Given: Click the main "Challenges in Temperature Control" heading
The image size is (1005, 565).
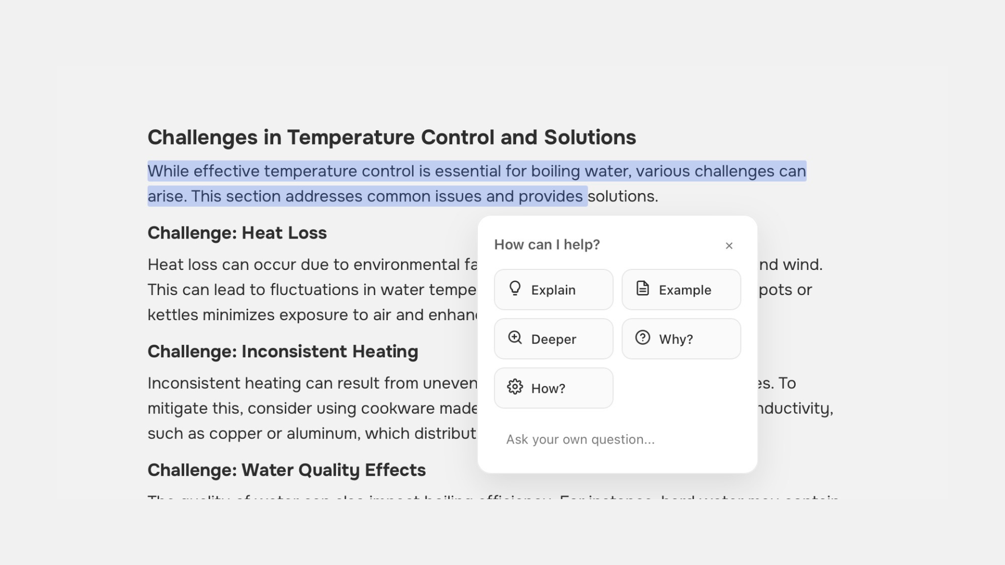Looking at the screenshot, I should (392, 138).
